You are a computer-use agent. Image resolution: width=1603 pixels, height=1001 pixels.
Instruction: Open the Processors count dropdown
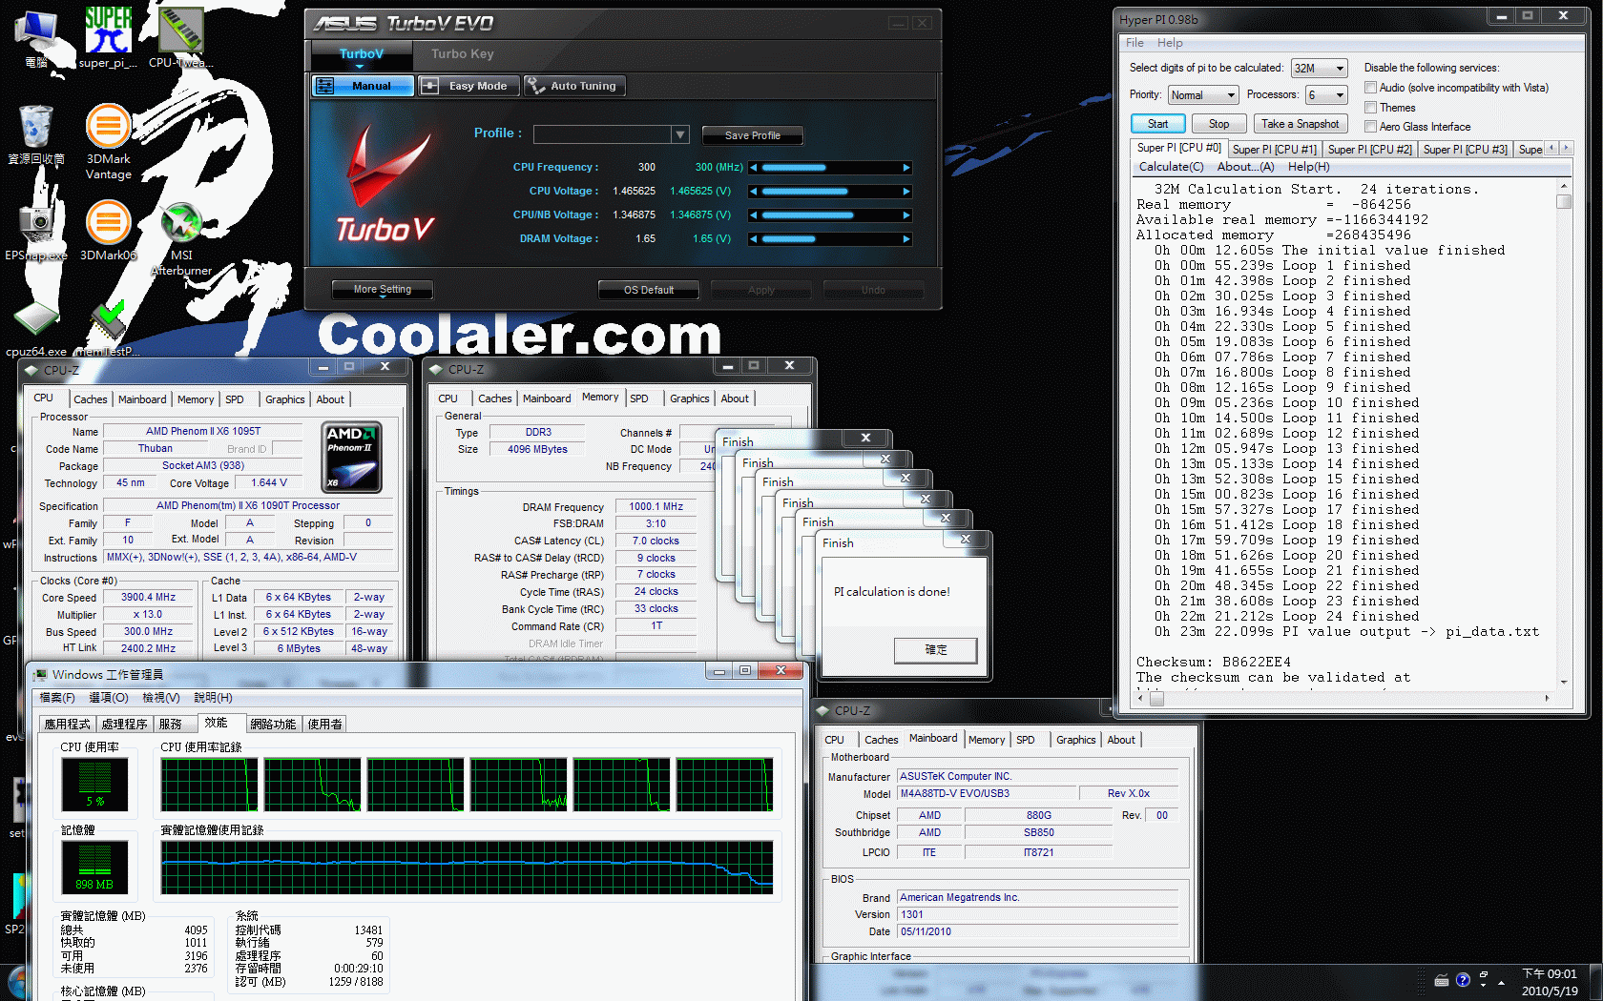1326,95
